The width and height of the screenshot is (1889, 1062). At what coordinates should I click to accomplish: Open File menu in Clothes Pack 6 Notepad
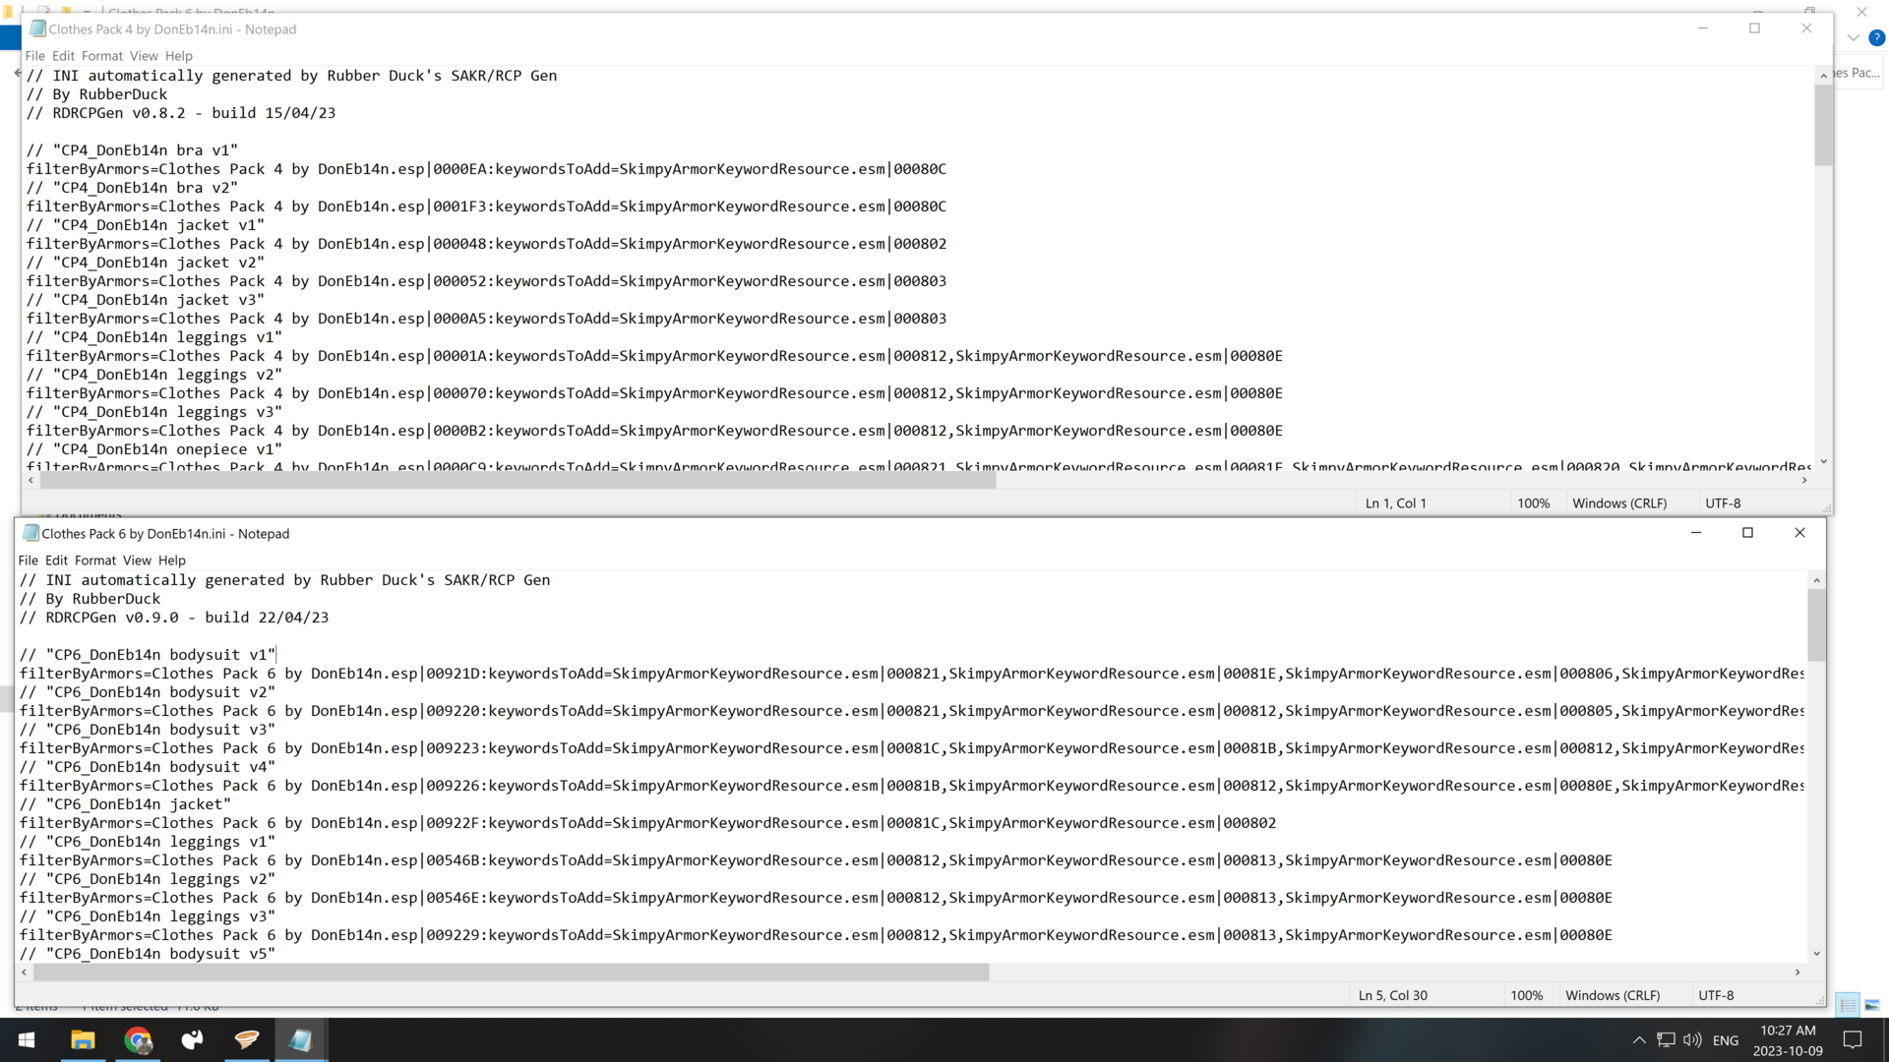pyautogui.click(x=28, y=560)
